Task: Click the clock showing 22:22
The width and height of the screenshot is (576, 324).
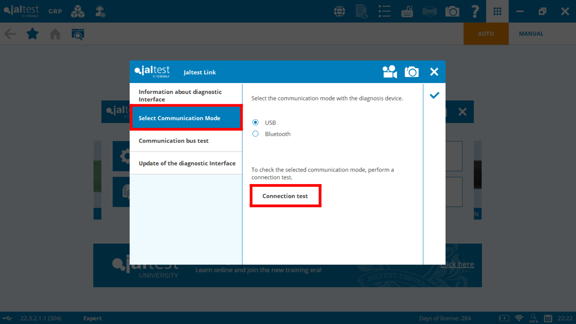Action: (x=565, y=318)
